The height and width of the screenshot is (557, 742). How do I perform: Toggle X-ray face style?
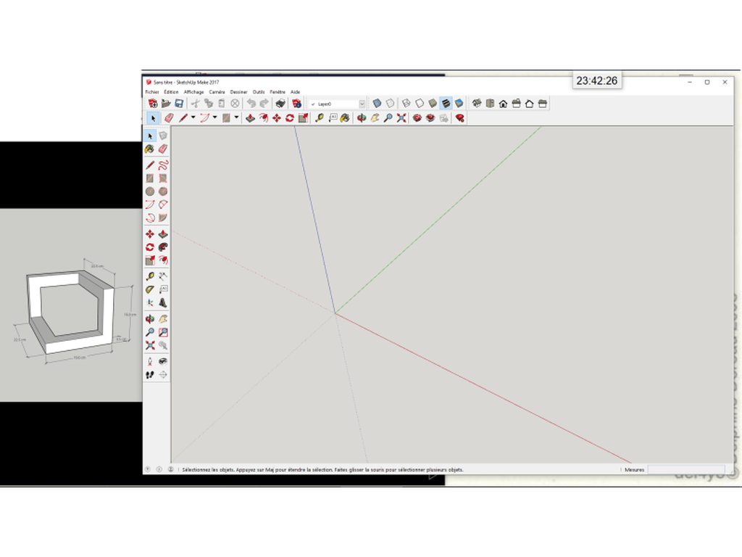(x=377, y=103)
